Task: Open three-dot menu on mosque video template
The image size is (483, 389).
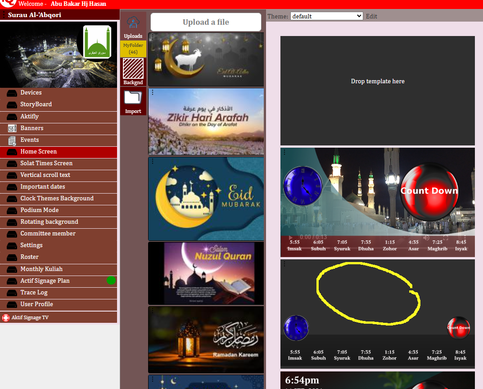Action: [284, 152]
